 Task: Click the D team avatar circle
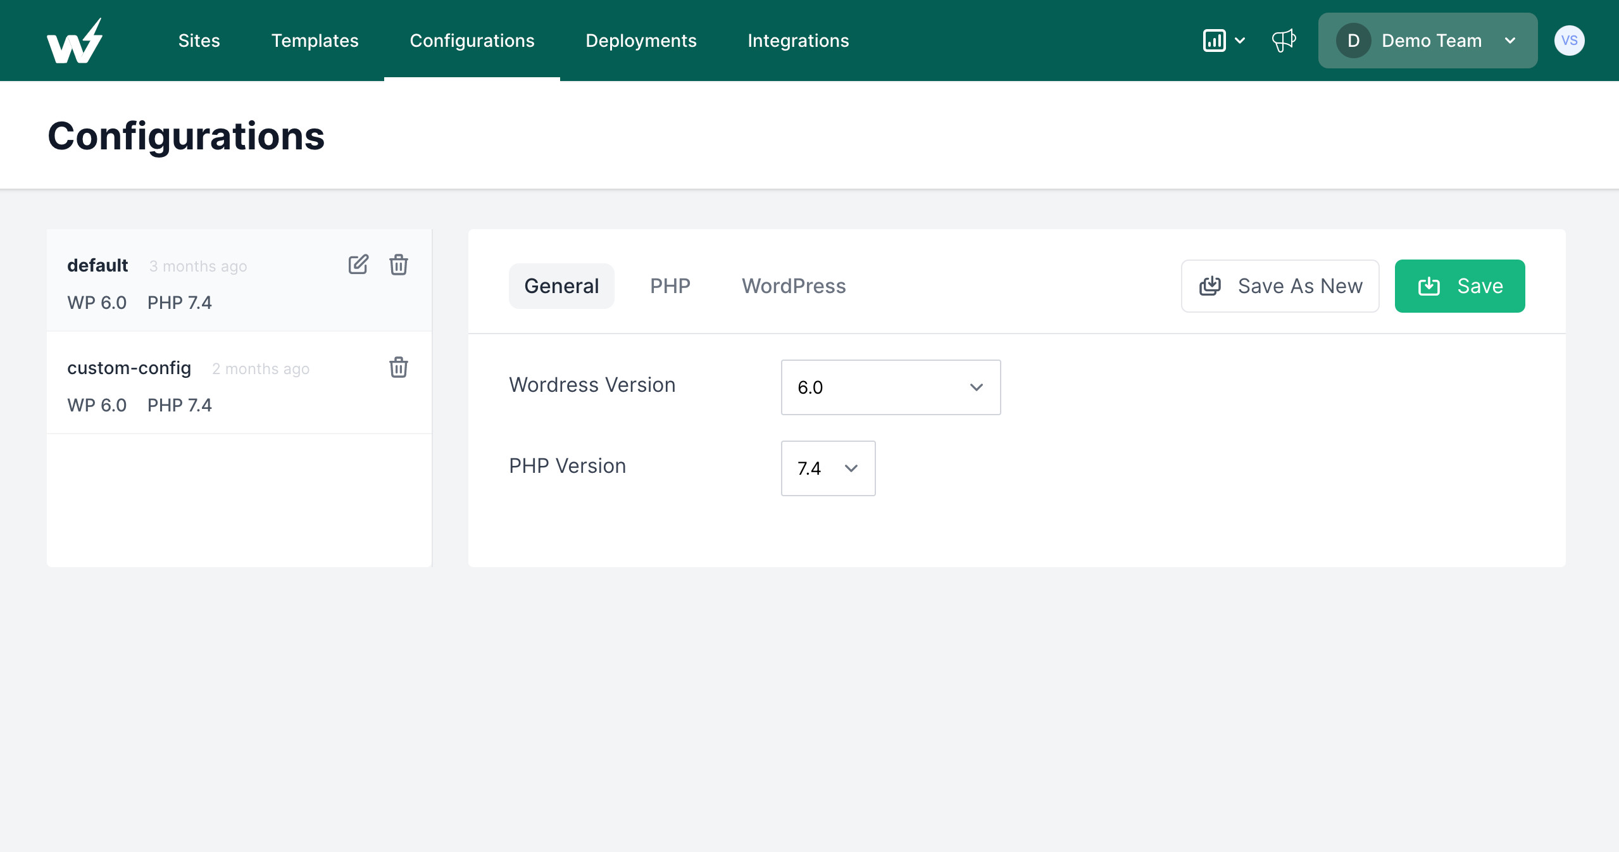1353,41
